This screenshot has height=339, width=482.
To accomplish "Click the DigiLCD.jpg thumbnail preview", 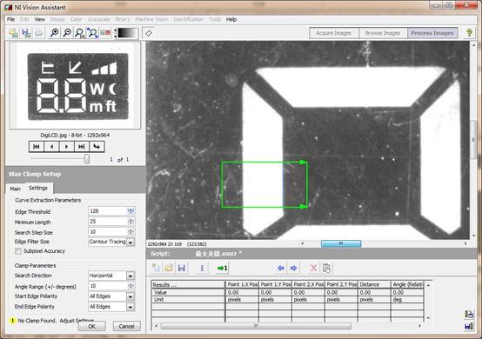I will [x=76, y=85].
